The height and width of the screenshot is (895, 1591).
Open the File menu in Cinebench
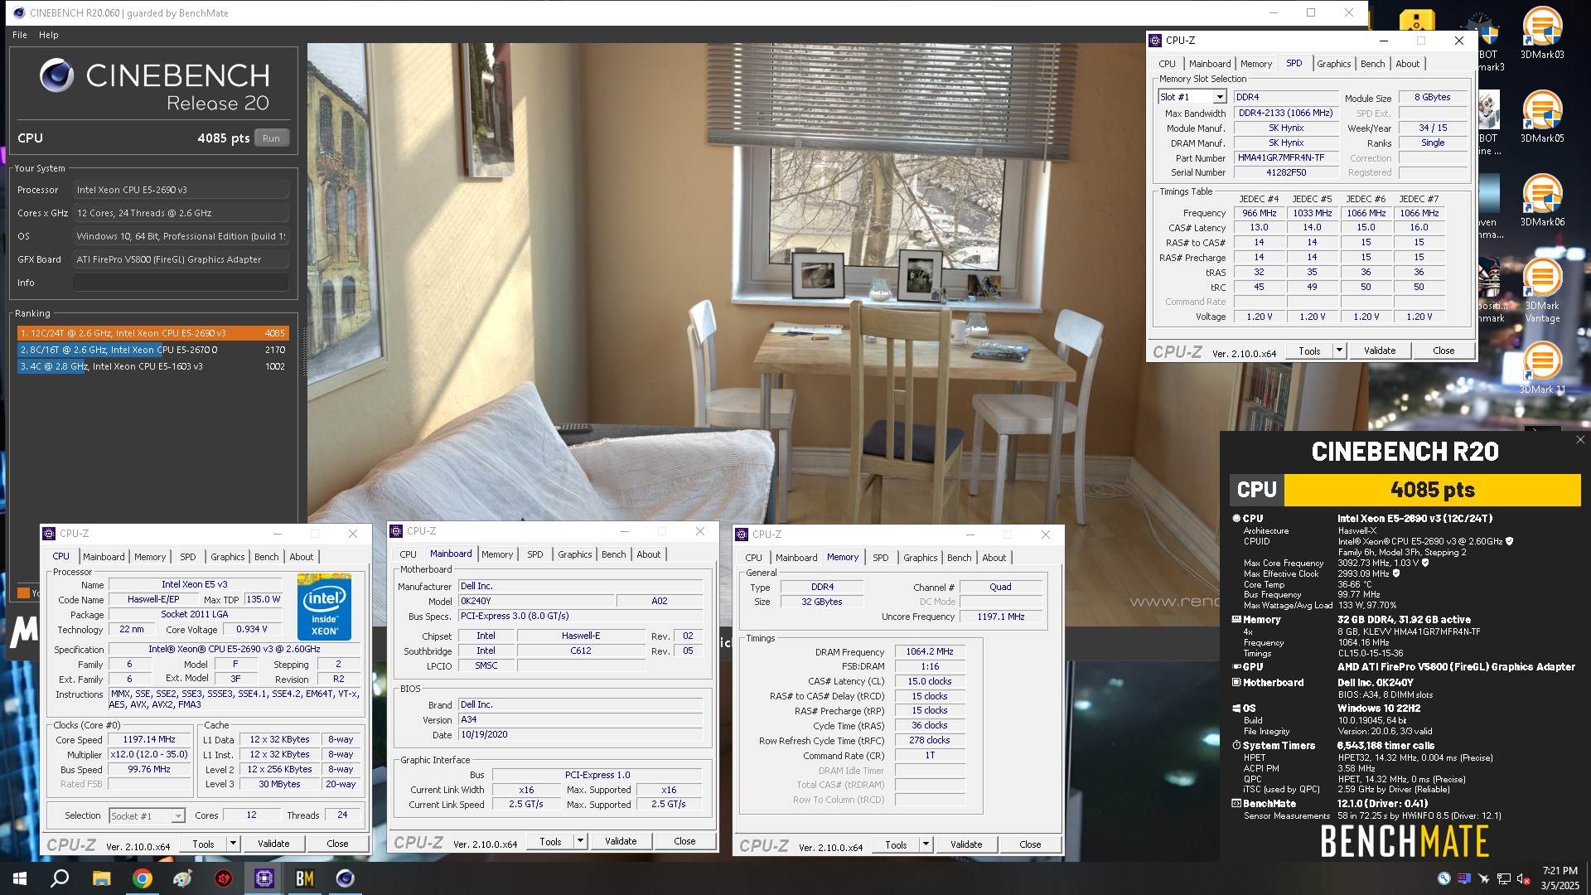tap(20, 35)
